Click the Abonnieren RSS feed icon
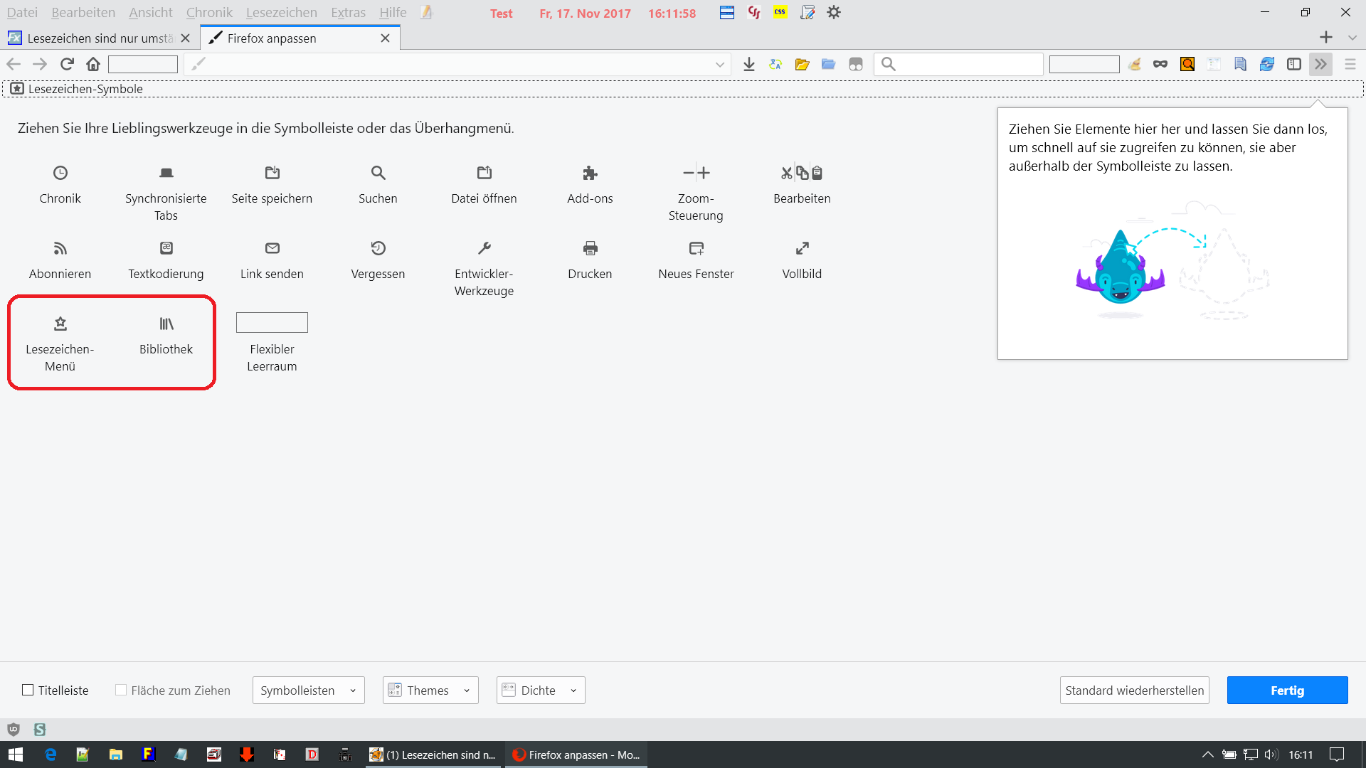The image size is (1366, 768). point(60,248)
